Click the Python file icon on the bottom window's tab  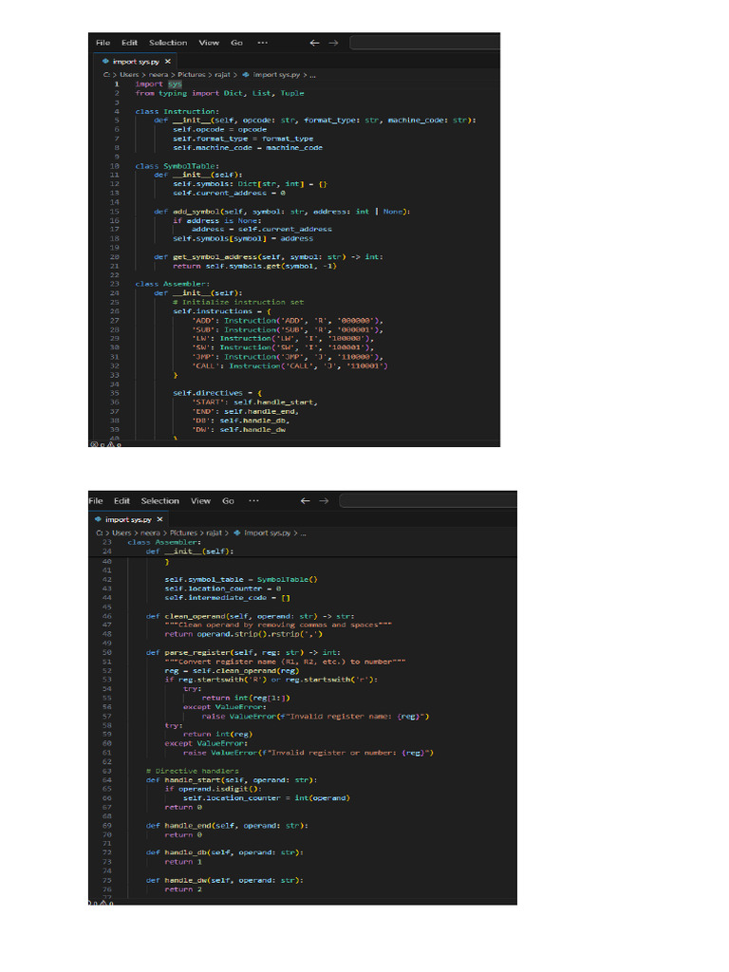tap(98, 519)
